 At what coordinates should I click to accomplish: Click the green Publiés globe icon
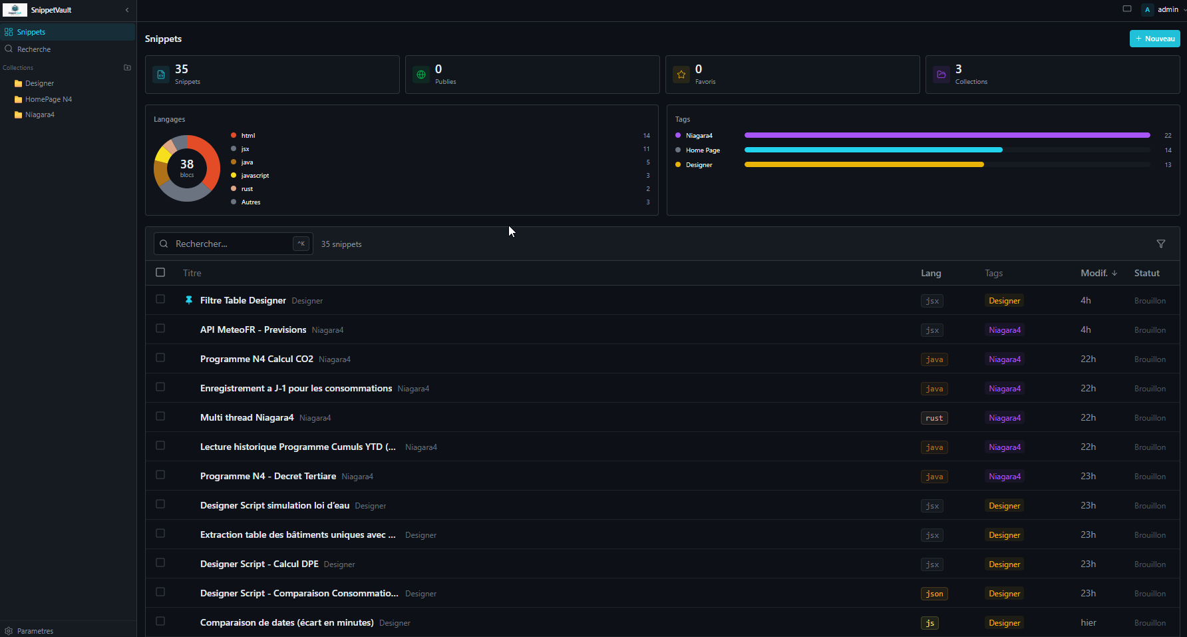click(421, 75)
